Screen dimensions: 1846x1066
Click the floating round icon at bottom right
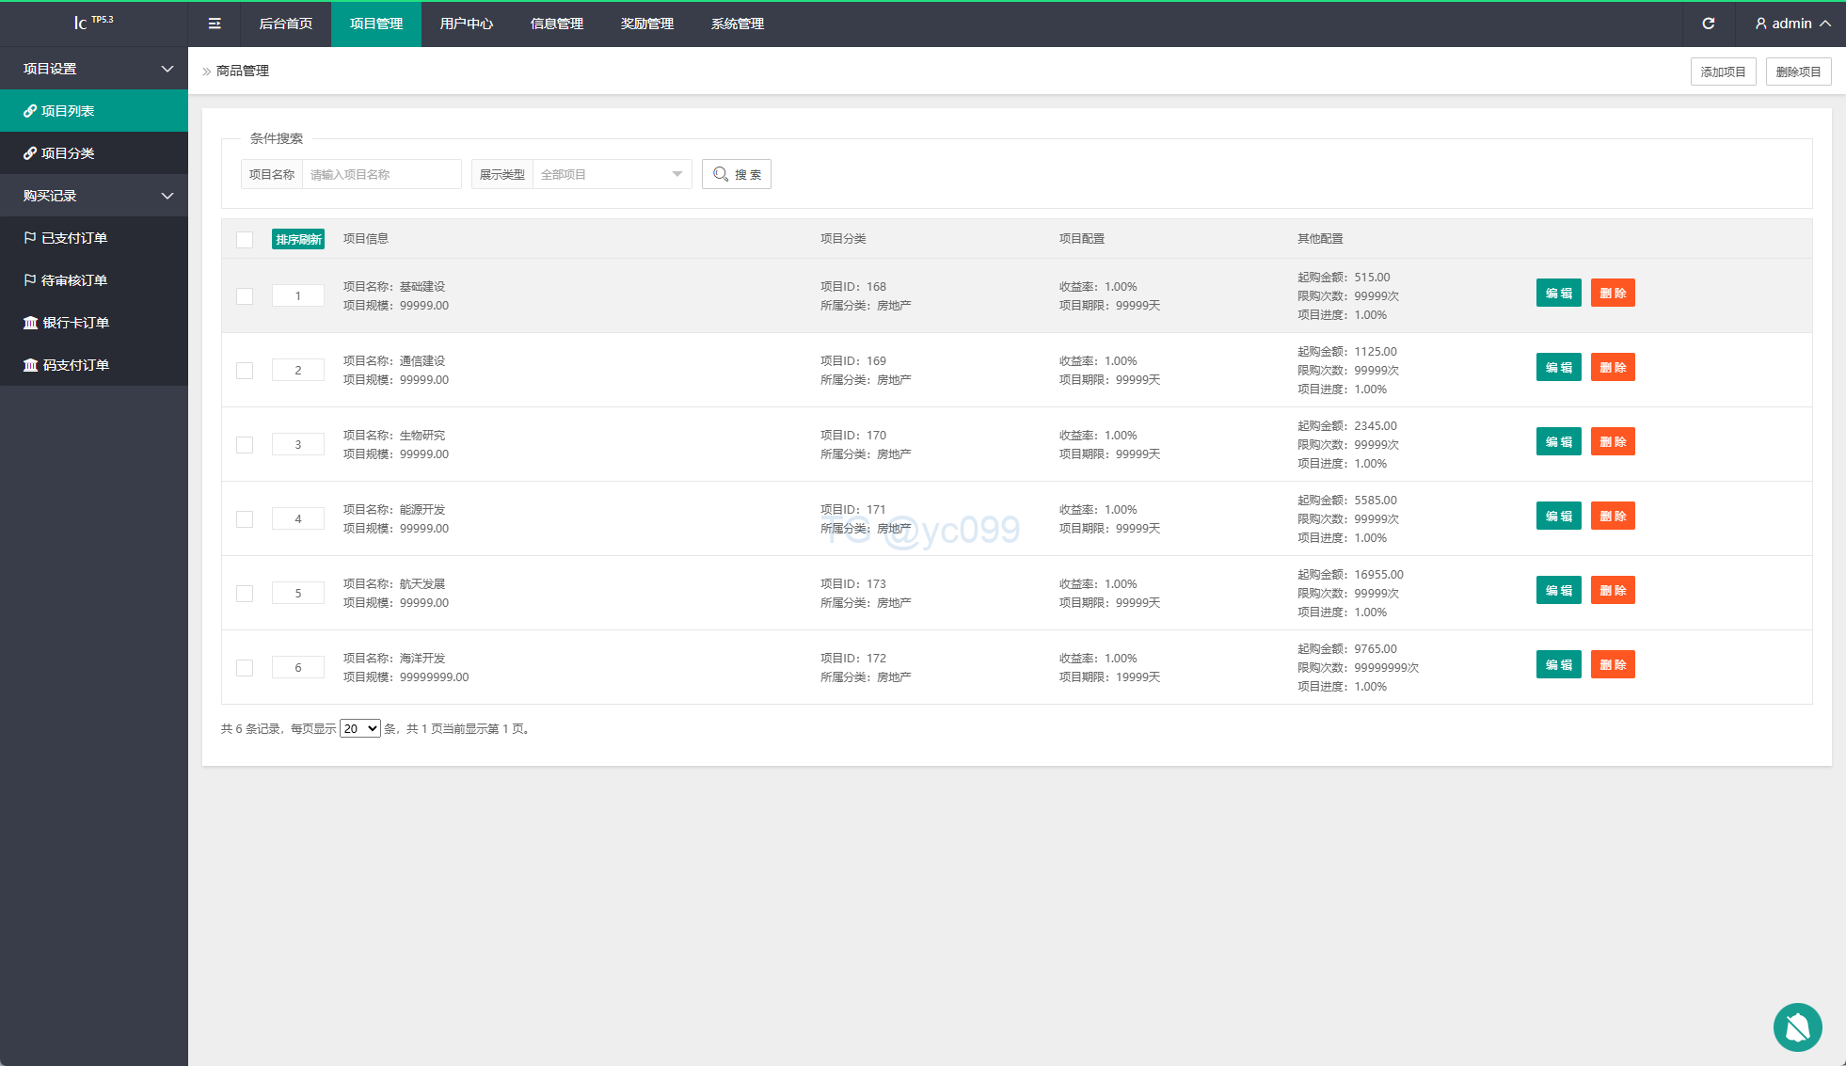(1797, 1026)
